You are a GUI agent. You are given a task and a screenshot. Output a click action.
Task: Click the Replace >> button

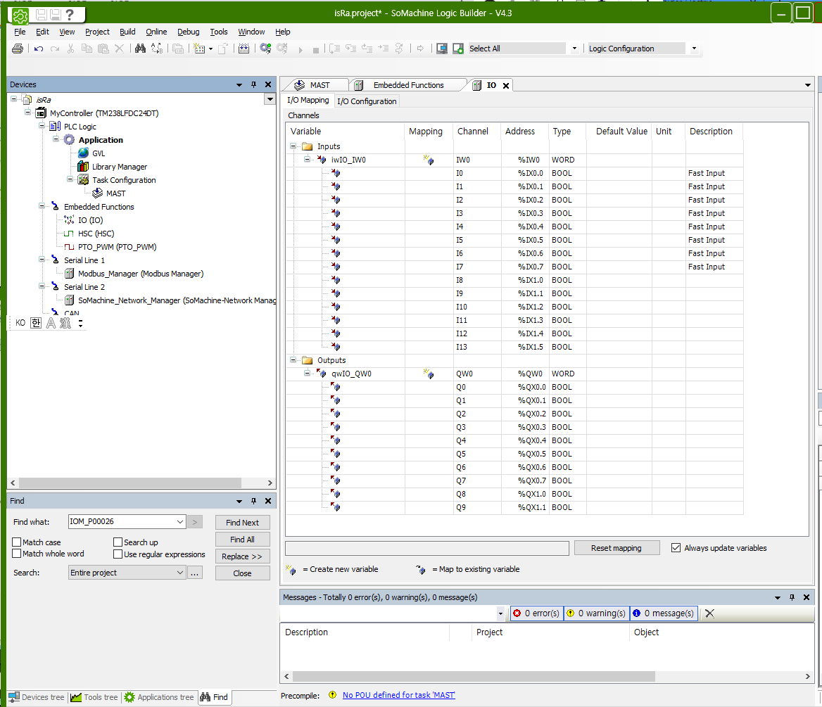(243, 556)
